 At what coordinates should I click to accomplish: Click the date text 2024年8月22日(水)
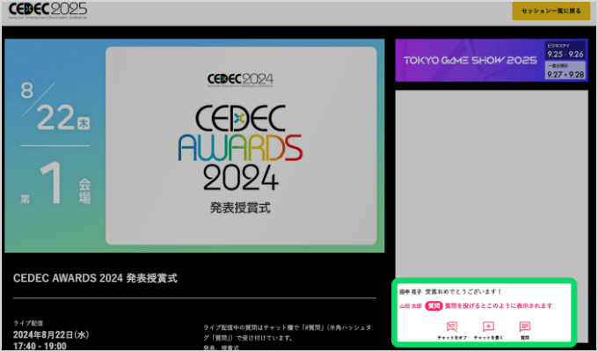tap(51, 334)
